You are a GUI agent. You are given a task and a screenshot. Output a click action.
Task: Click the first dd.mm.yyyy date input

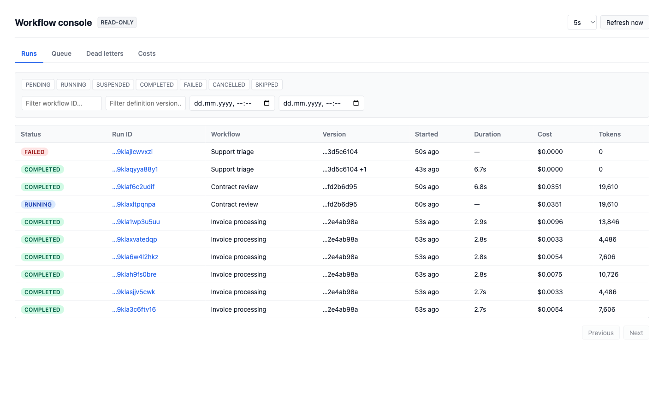click(x=232, y=103)
